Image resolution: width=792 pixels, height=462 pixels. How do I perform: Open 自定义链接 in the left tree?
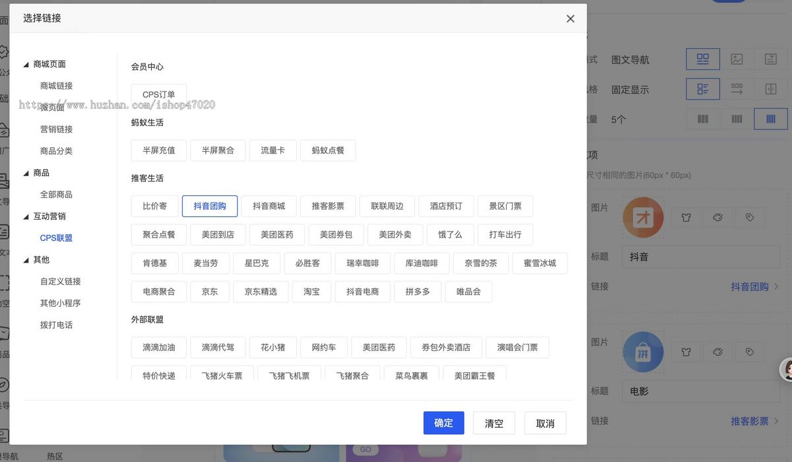pos(60,281)
